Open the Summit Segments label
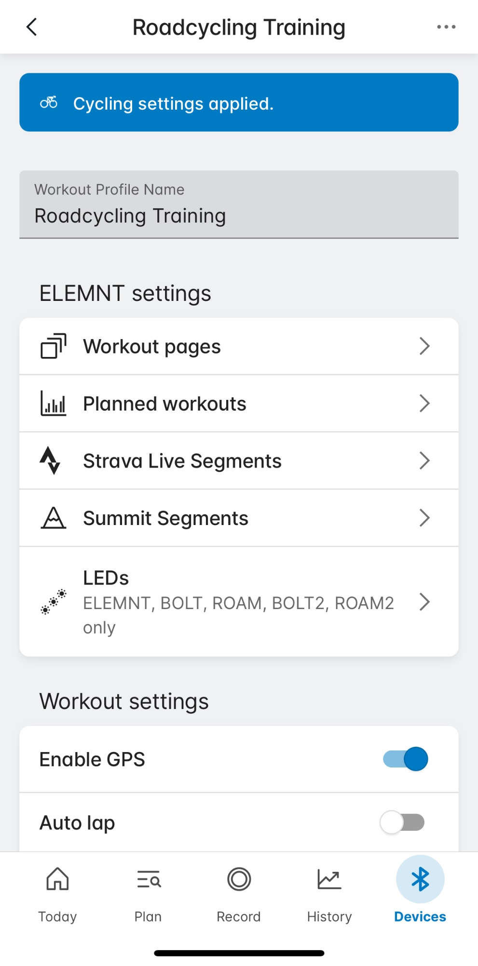This screenshot has height=966, width=478. coord(165,518)
